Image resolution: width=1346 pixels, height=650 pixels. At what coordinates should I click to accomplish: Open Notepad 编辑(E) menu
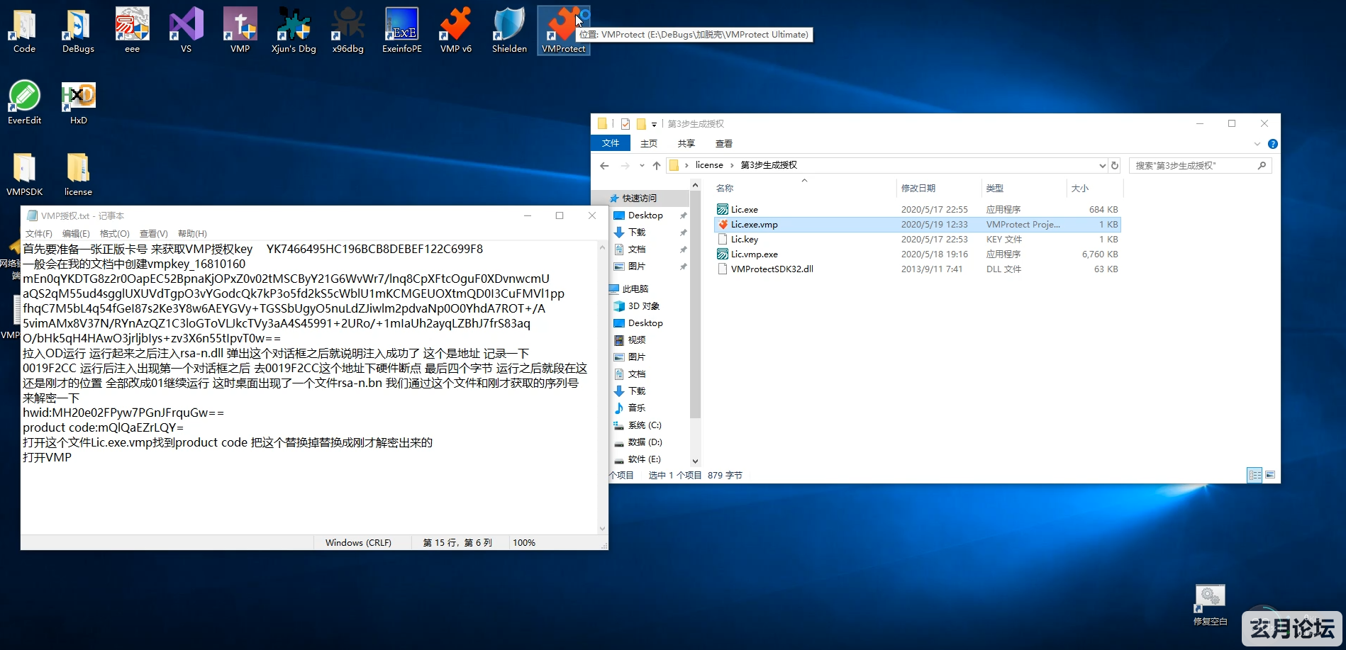pos(76,233)
